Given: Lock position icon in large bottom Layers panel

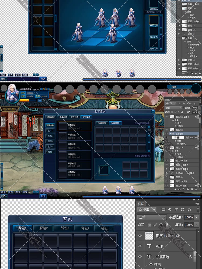Looking at the screenshot, I should (161, 225).
